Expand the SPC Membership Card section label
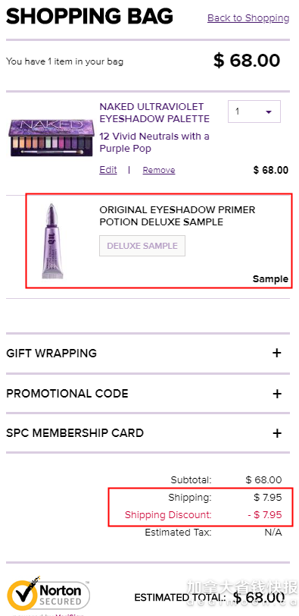Image resolution: width=299 pixels, height=616 pixels. [x=75, y=433]
